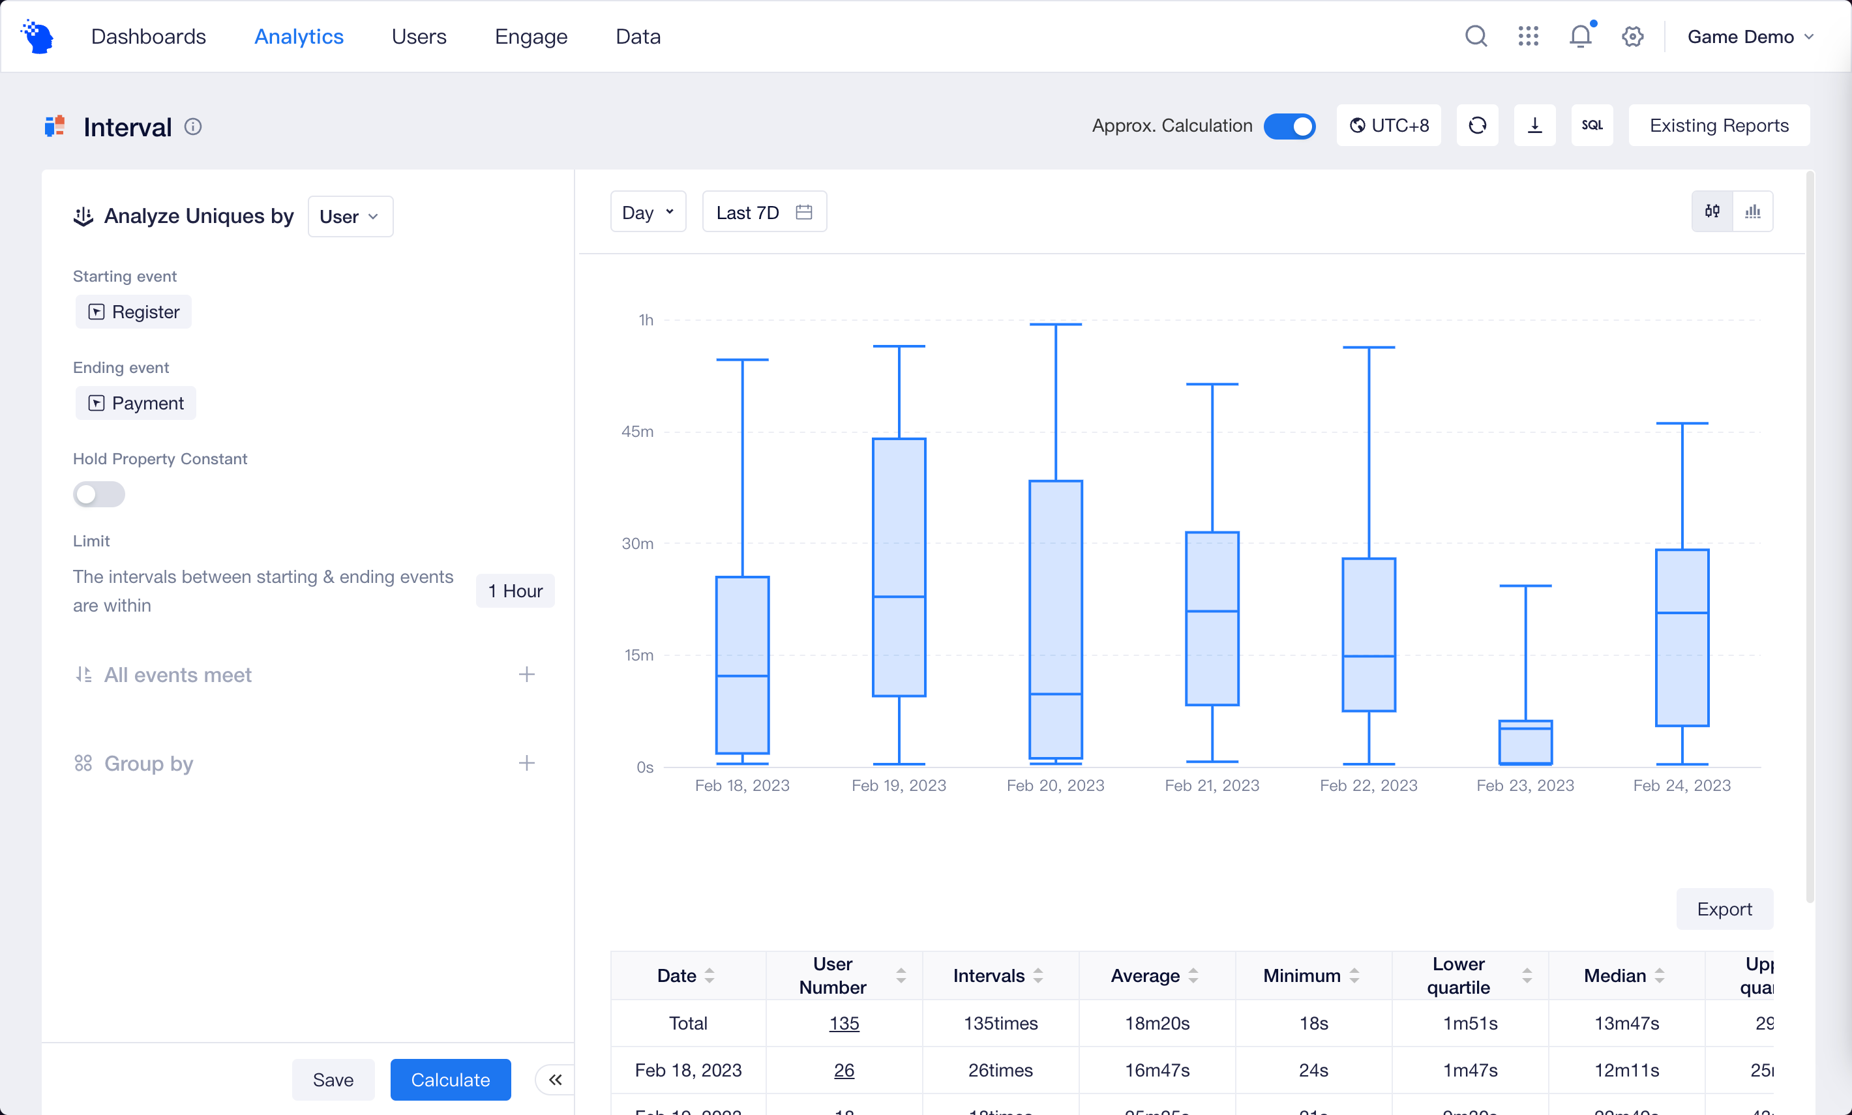
Task: Open the Analyze Uniques by User dropdown
Action: pyautogui.click(x=350, y=216)
